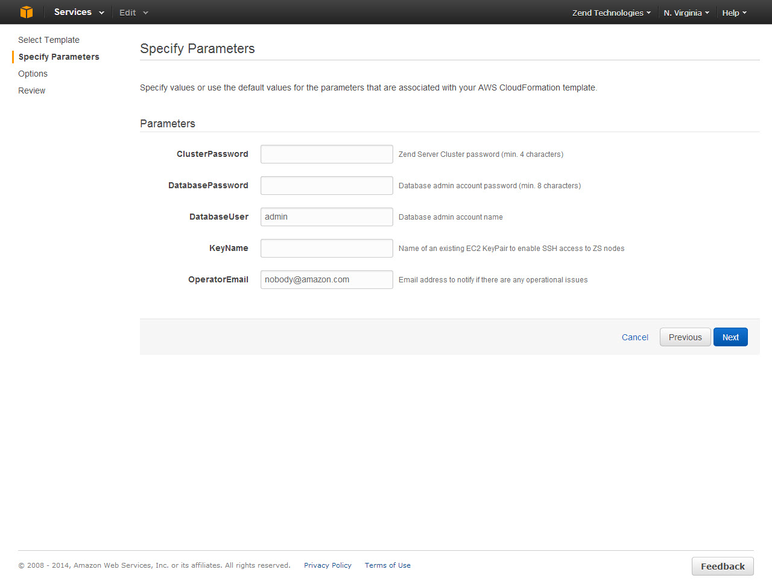Click the Feedback button
This screenshot has height=581, width=772.
pyautogui.click(x=722, y=566)
